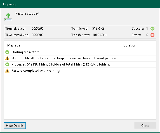Viewport: 160px width, 133px height.
Task: Hide Details of the restore log
Action: [15, 125]
